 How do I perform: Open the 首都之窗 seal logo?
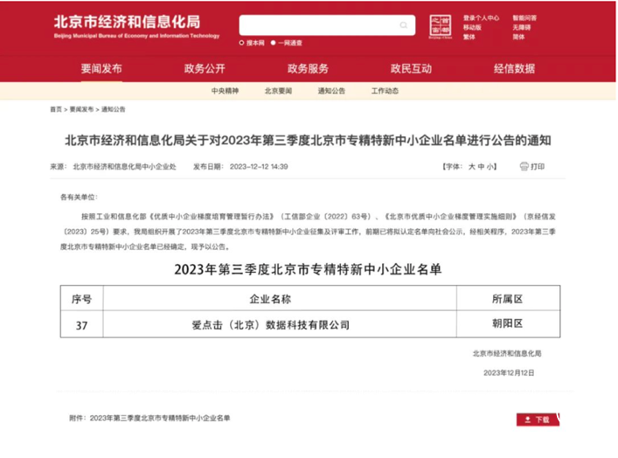click(x=441, y=27)
